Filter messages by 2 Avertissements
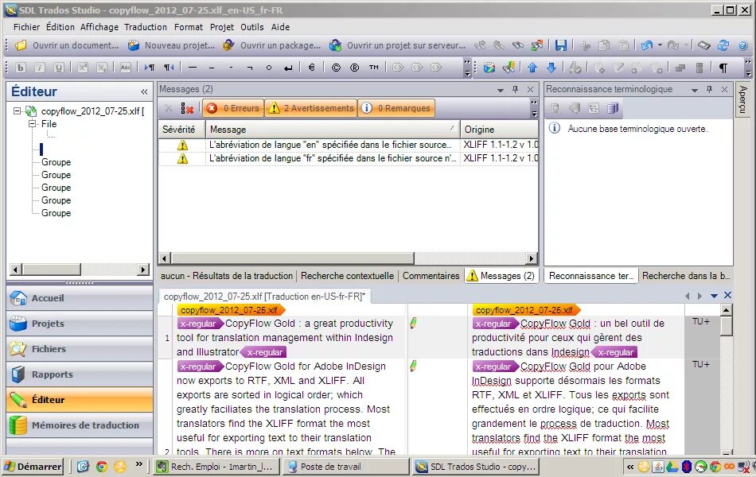Screen dimensions: 756x477 tap(311, 108)
